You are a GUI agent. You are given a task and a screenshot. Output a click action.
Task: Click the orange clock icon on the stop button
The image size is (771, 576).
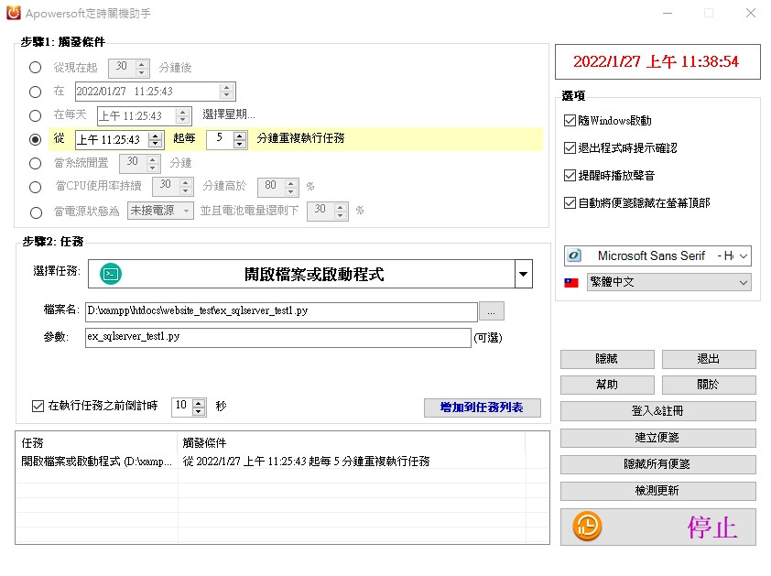pyautogui.click(x=587, y=527)
